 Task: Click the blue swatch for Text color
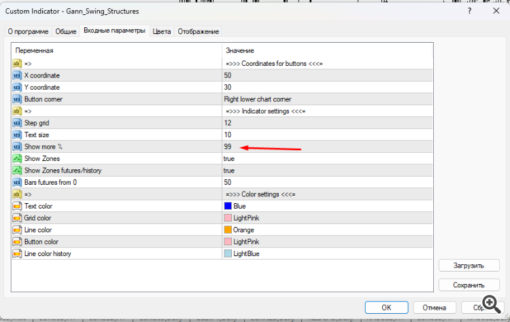[x=228, y=206]
